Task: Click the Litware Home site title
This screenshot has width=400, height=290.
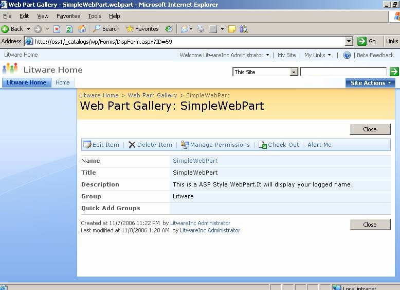Action: point(53,70)
